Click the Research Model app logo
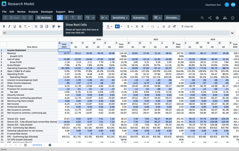Viewport: 239px width, 151px height. (x=4, y=4)
